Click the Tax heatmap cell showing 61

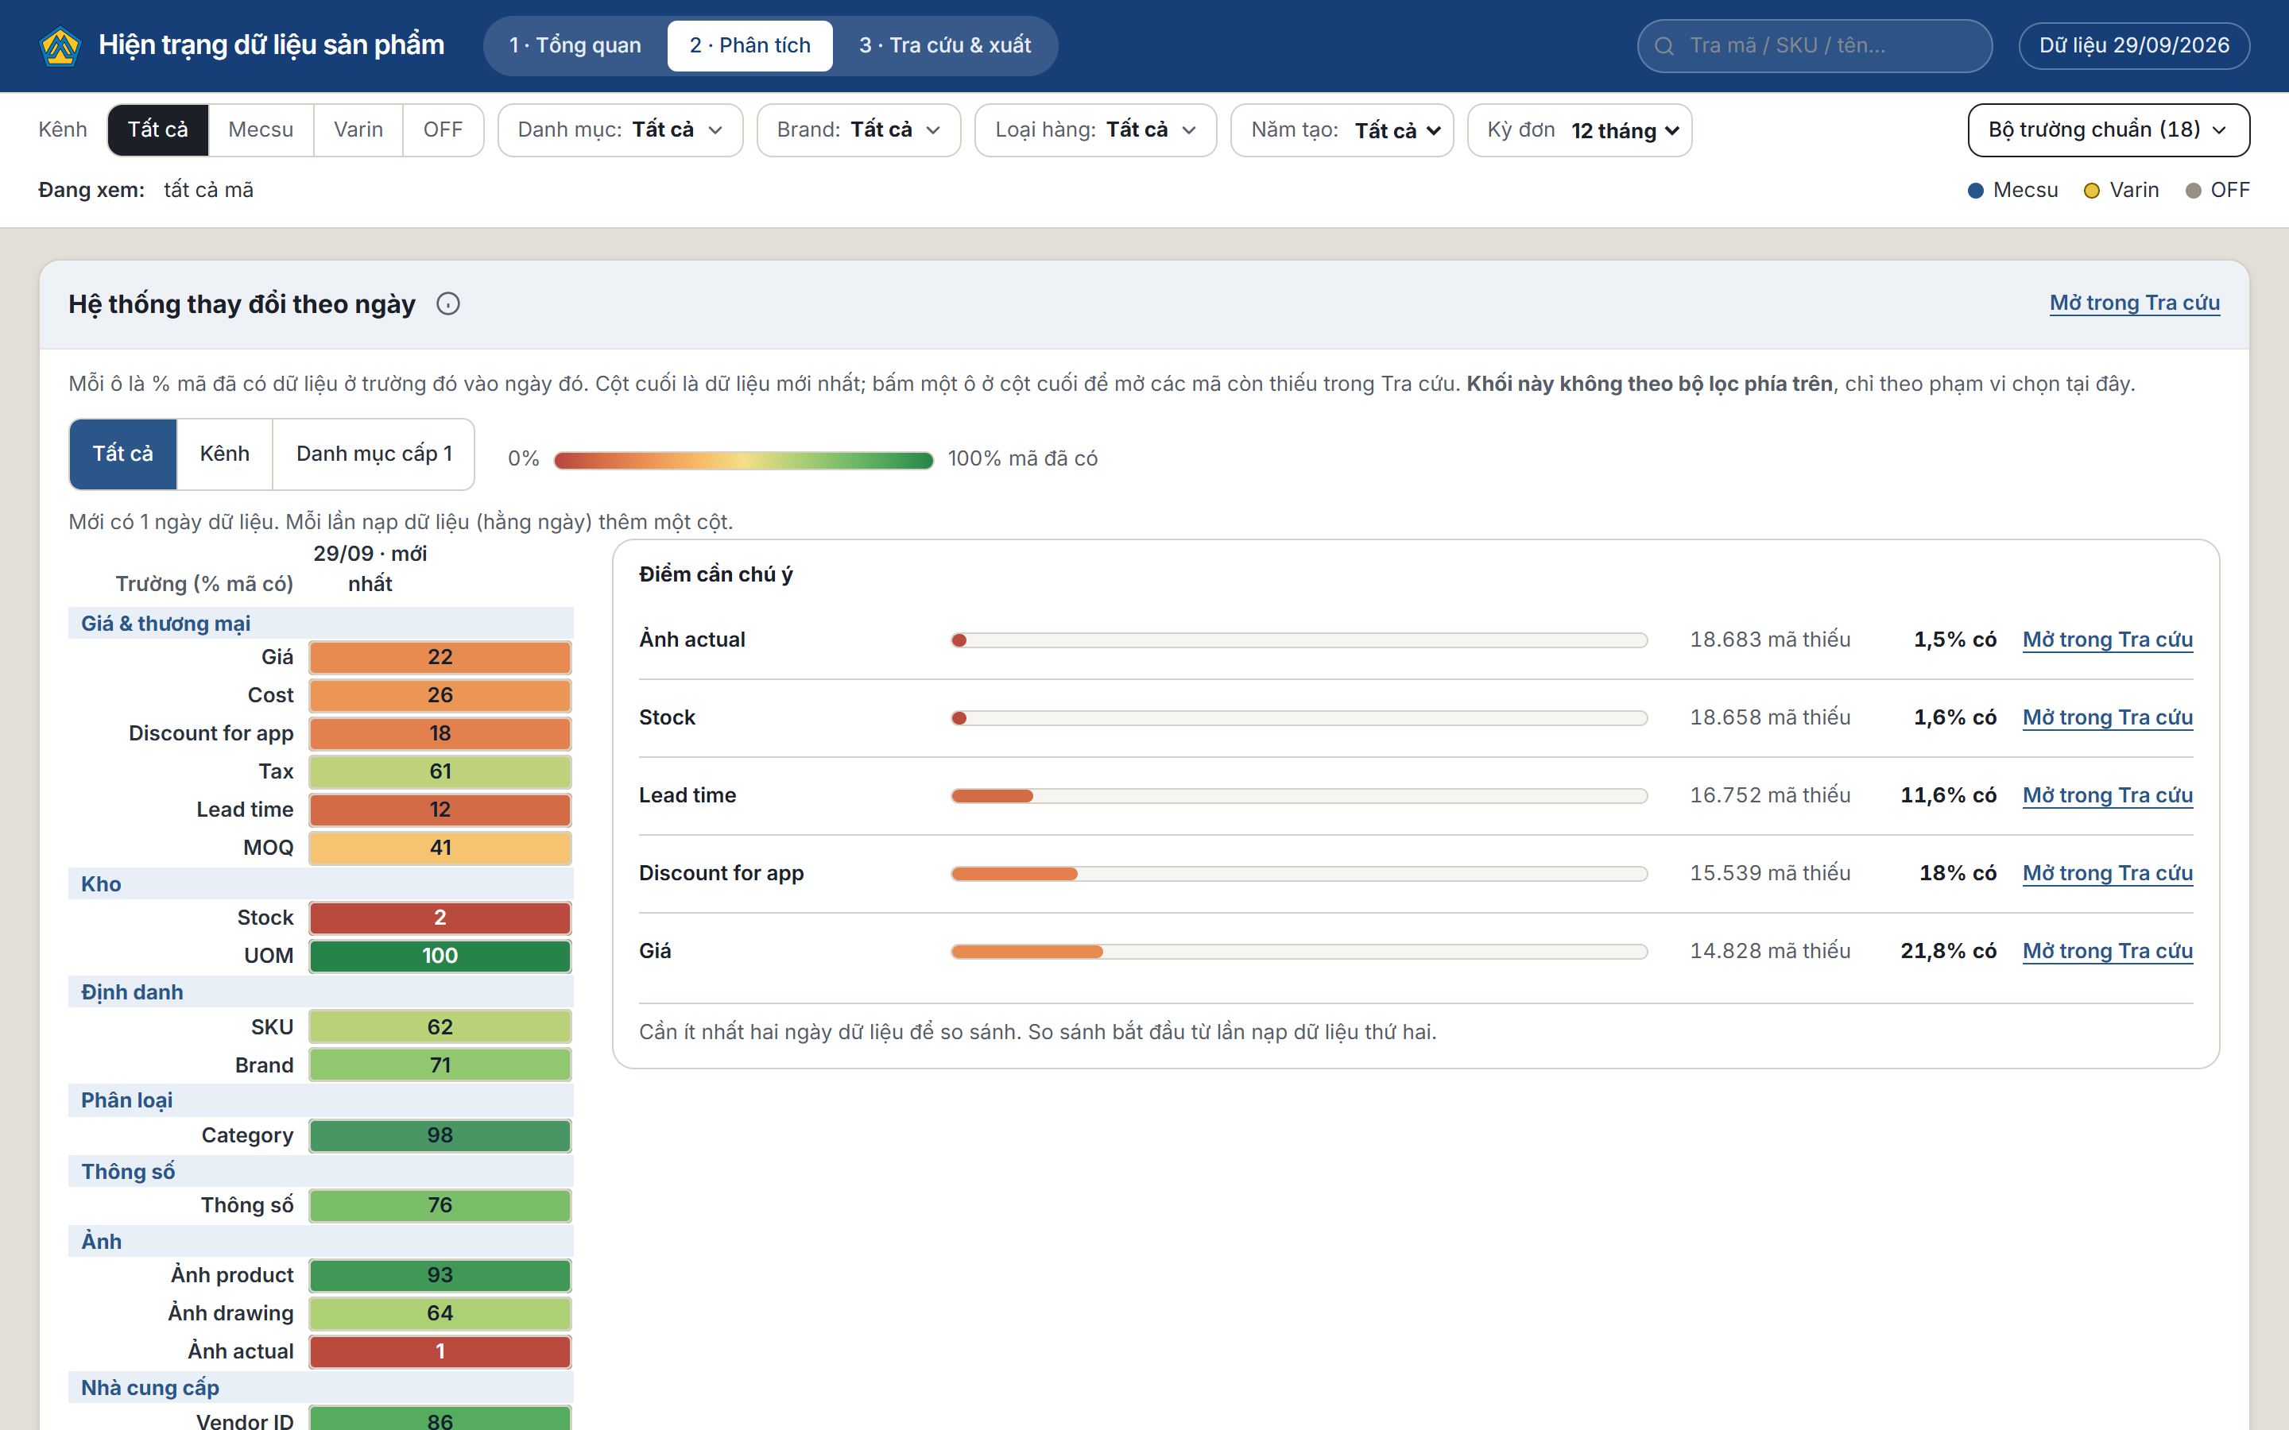[x=440, y=771]
